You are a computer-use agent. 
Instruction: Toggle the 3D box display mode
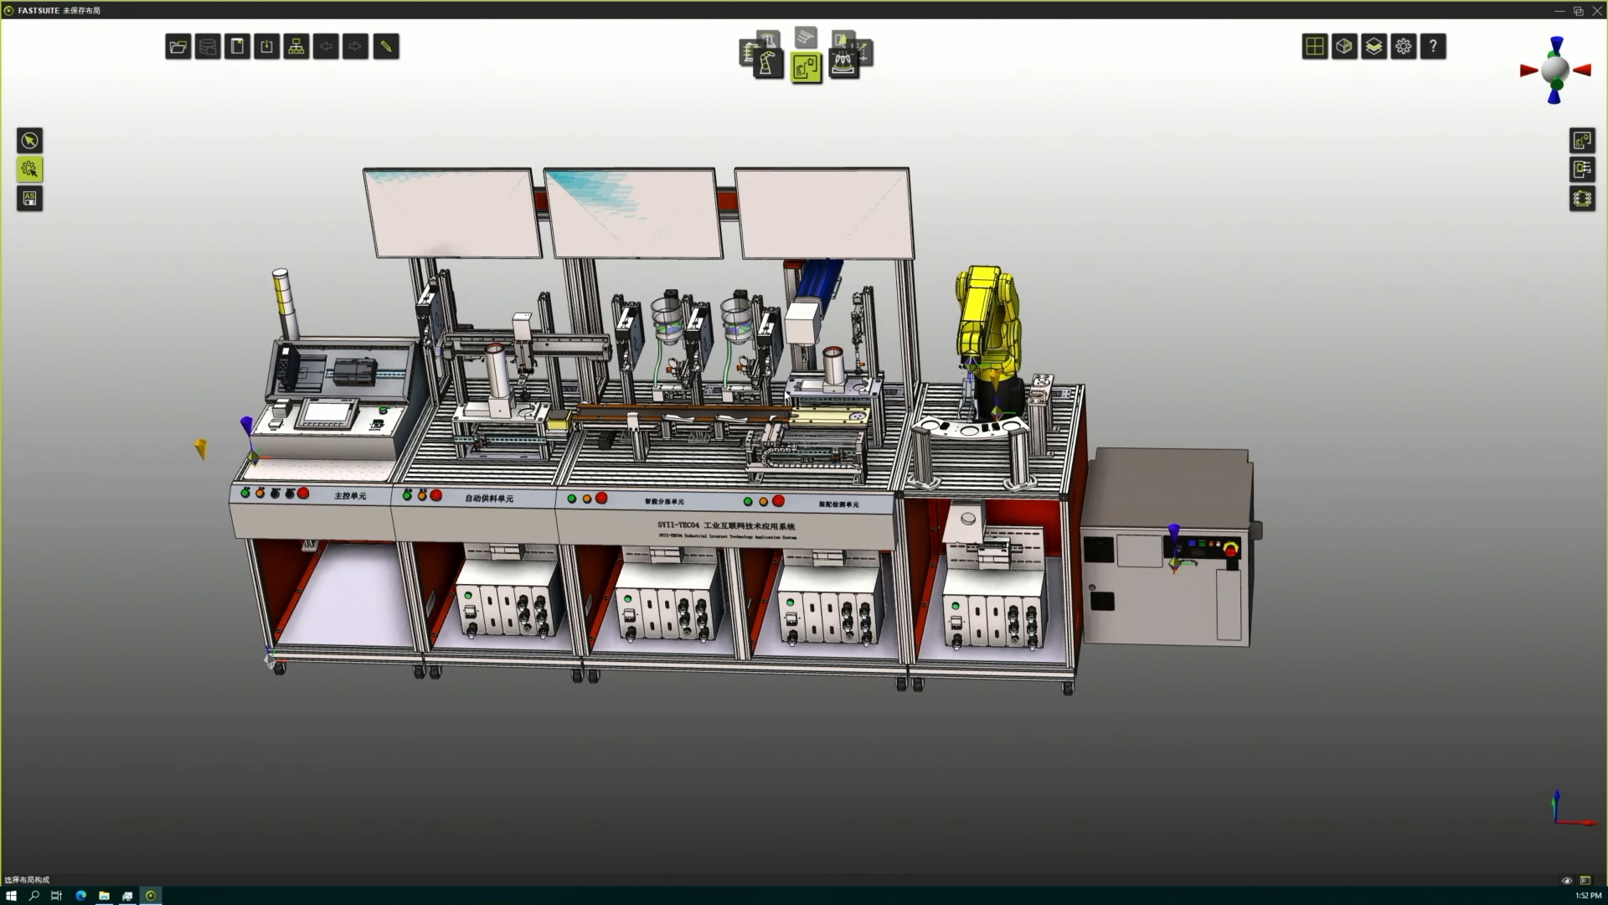[x=1344, y=47]
